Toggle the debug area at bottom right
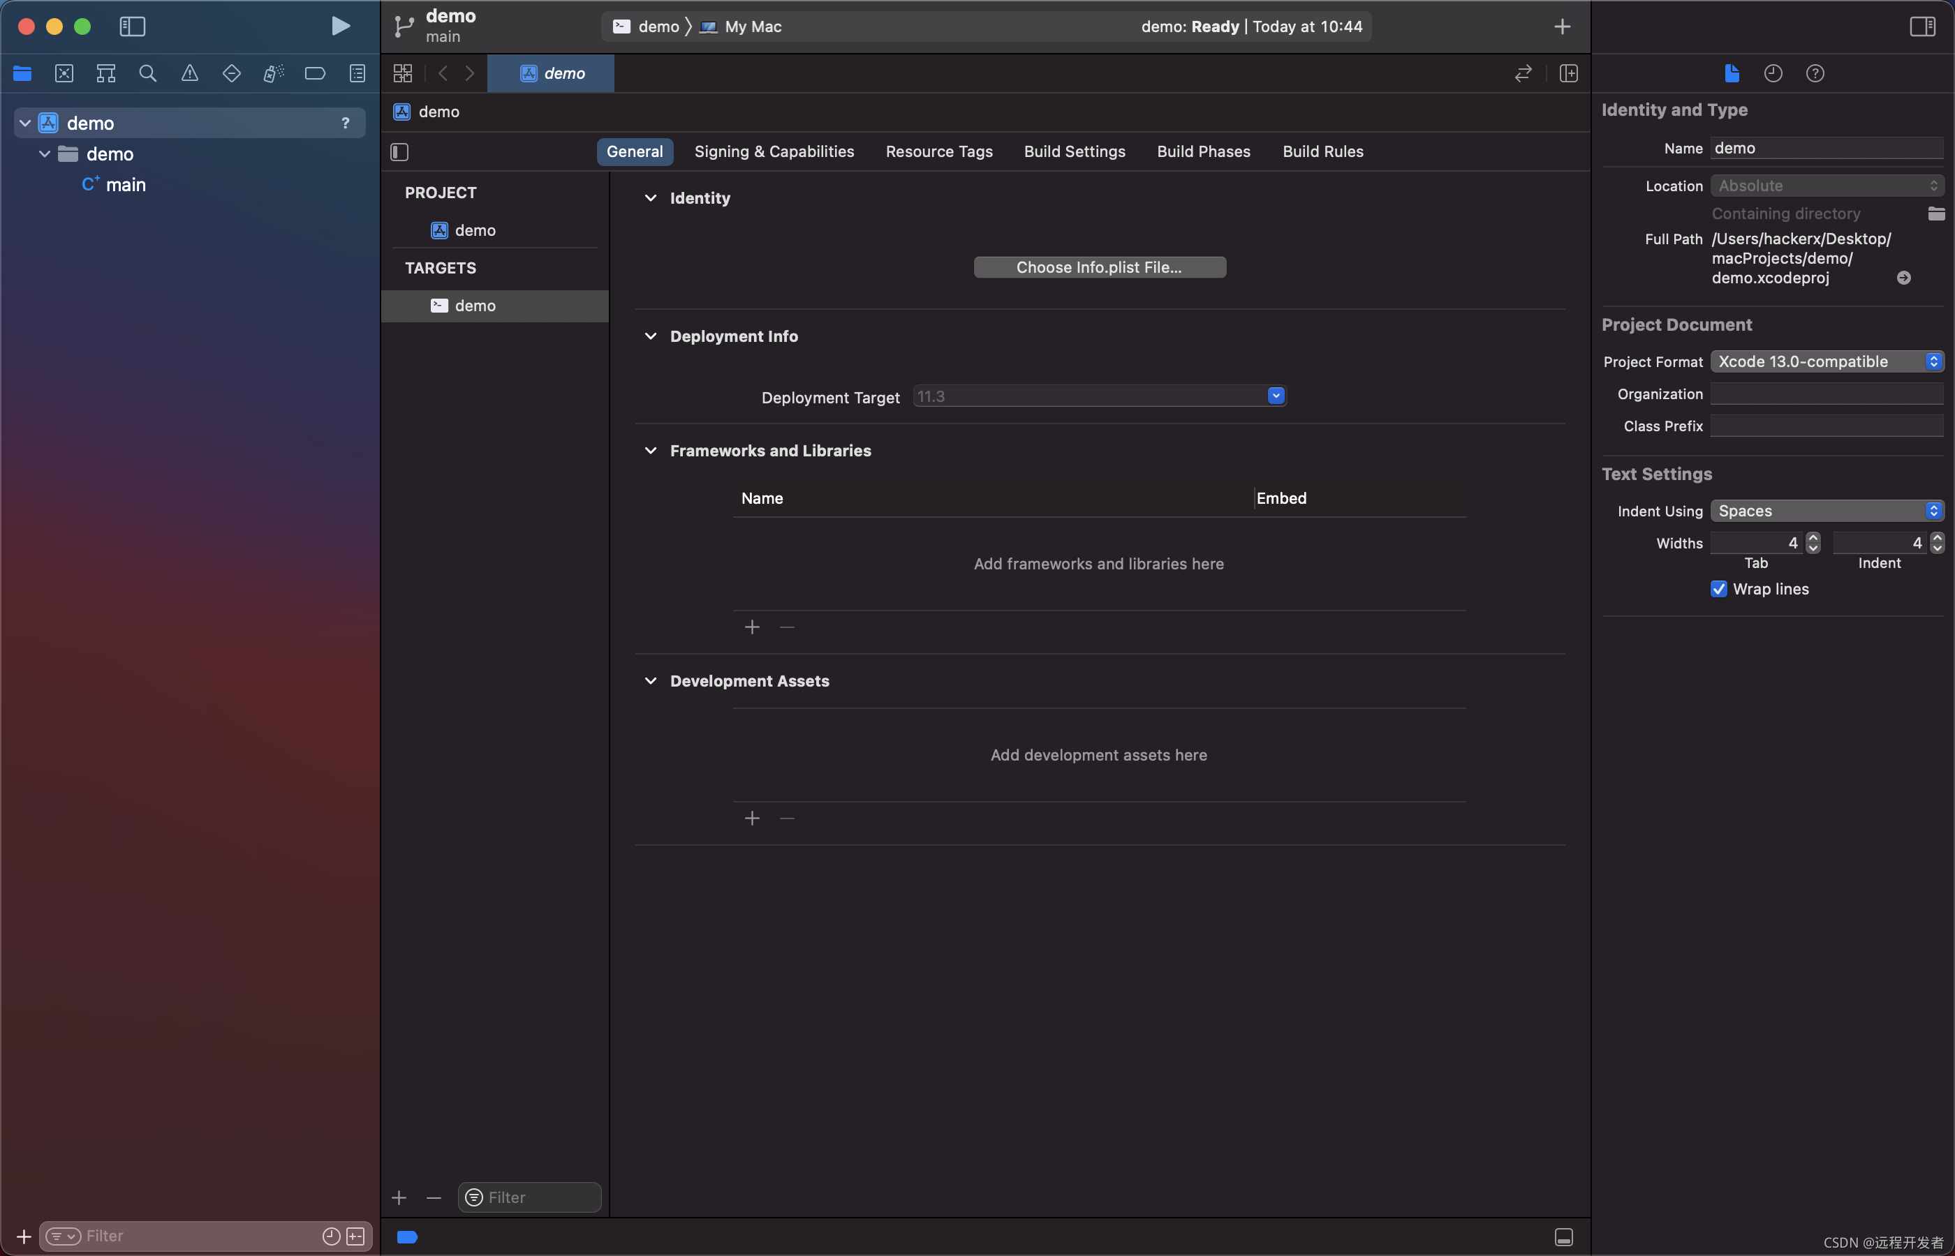 point(1563,1237)
